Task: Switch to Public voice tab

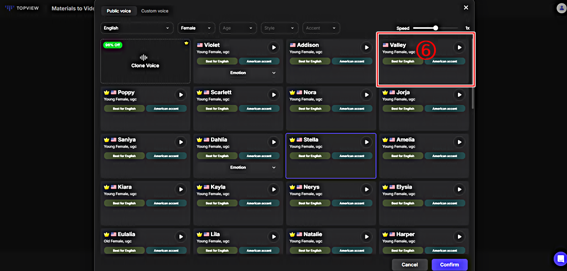Action: (x=119, y=11)
